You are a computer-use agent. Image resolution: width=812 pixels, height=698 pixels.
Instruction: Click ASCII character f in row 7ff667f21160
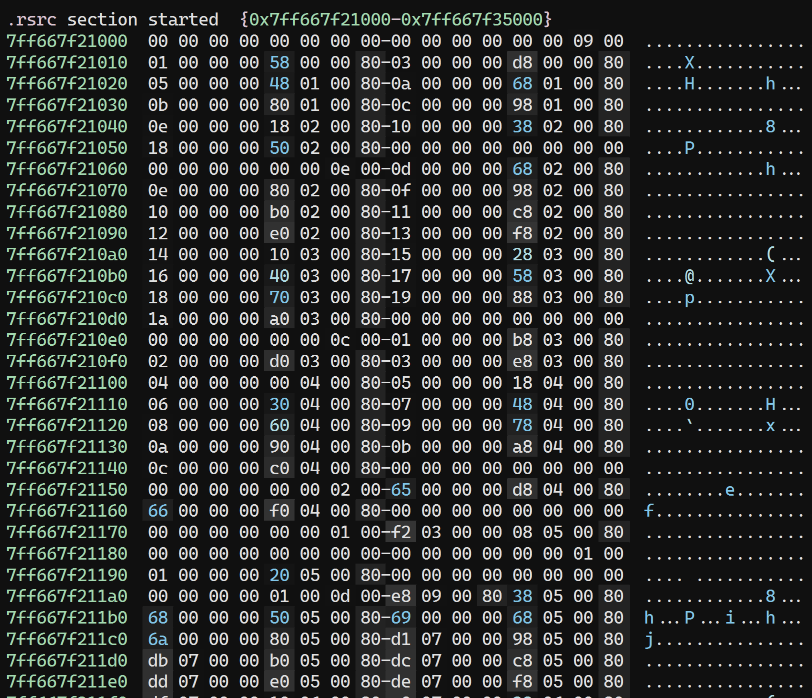649,511
